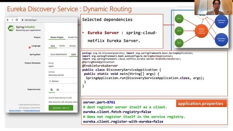The width and height of the screenshot is (233, 131).
Task: Choose Groovy as language
Action: [72, 46]
